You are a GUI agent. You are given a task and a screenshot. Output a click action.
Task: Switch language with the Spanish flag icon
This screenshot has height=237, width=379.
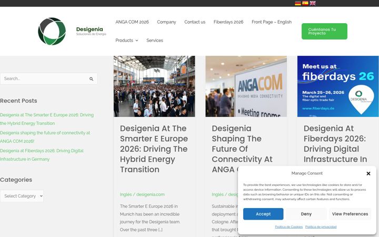coord(305,3)
